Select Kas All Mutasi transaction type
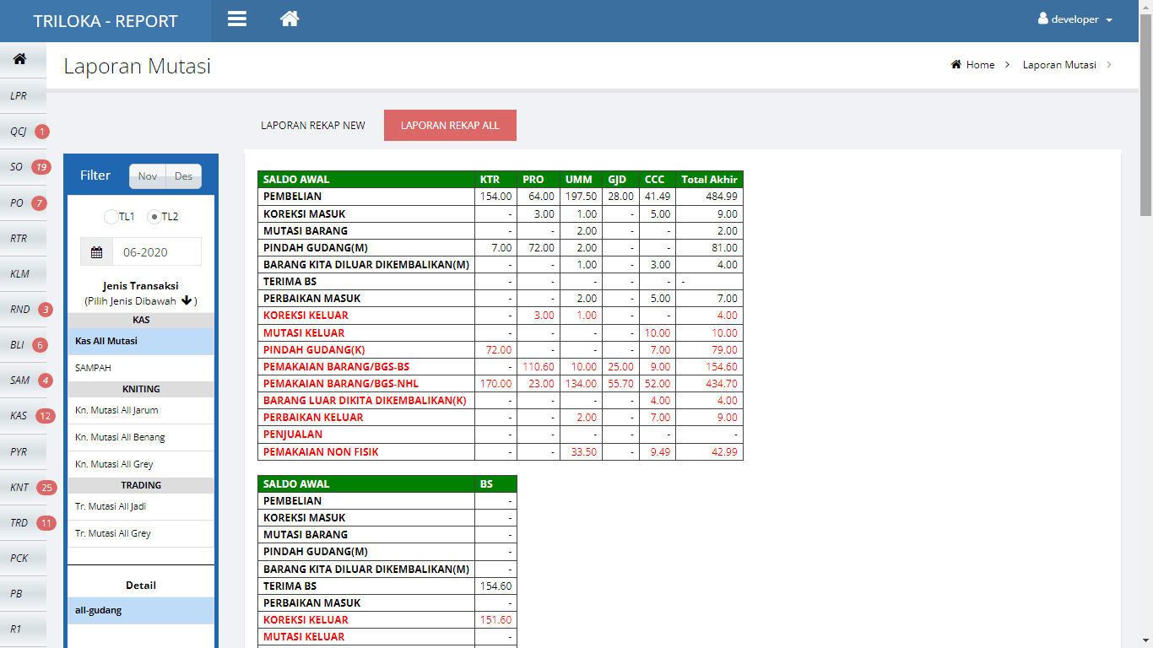The height and width of the screenshot is (648, 1153). click(x=141, y=341)
